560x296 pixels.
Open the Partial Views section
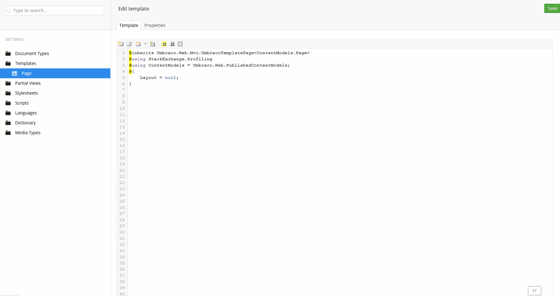point(28,83)
